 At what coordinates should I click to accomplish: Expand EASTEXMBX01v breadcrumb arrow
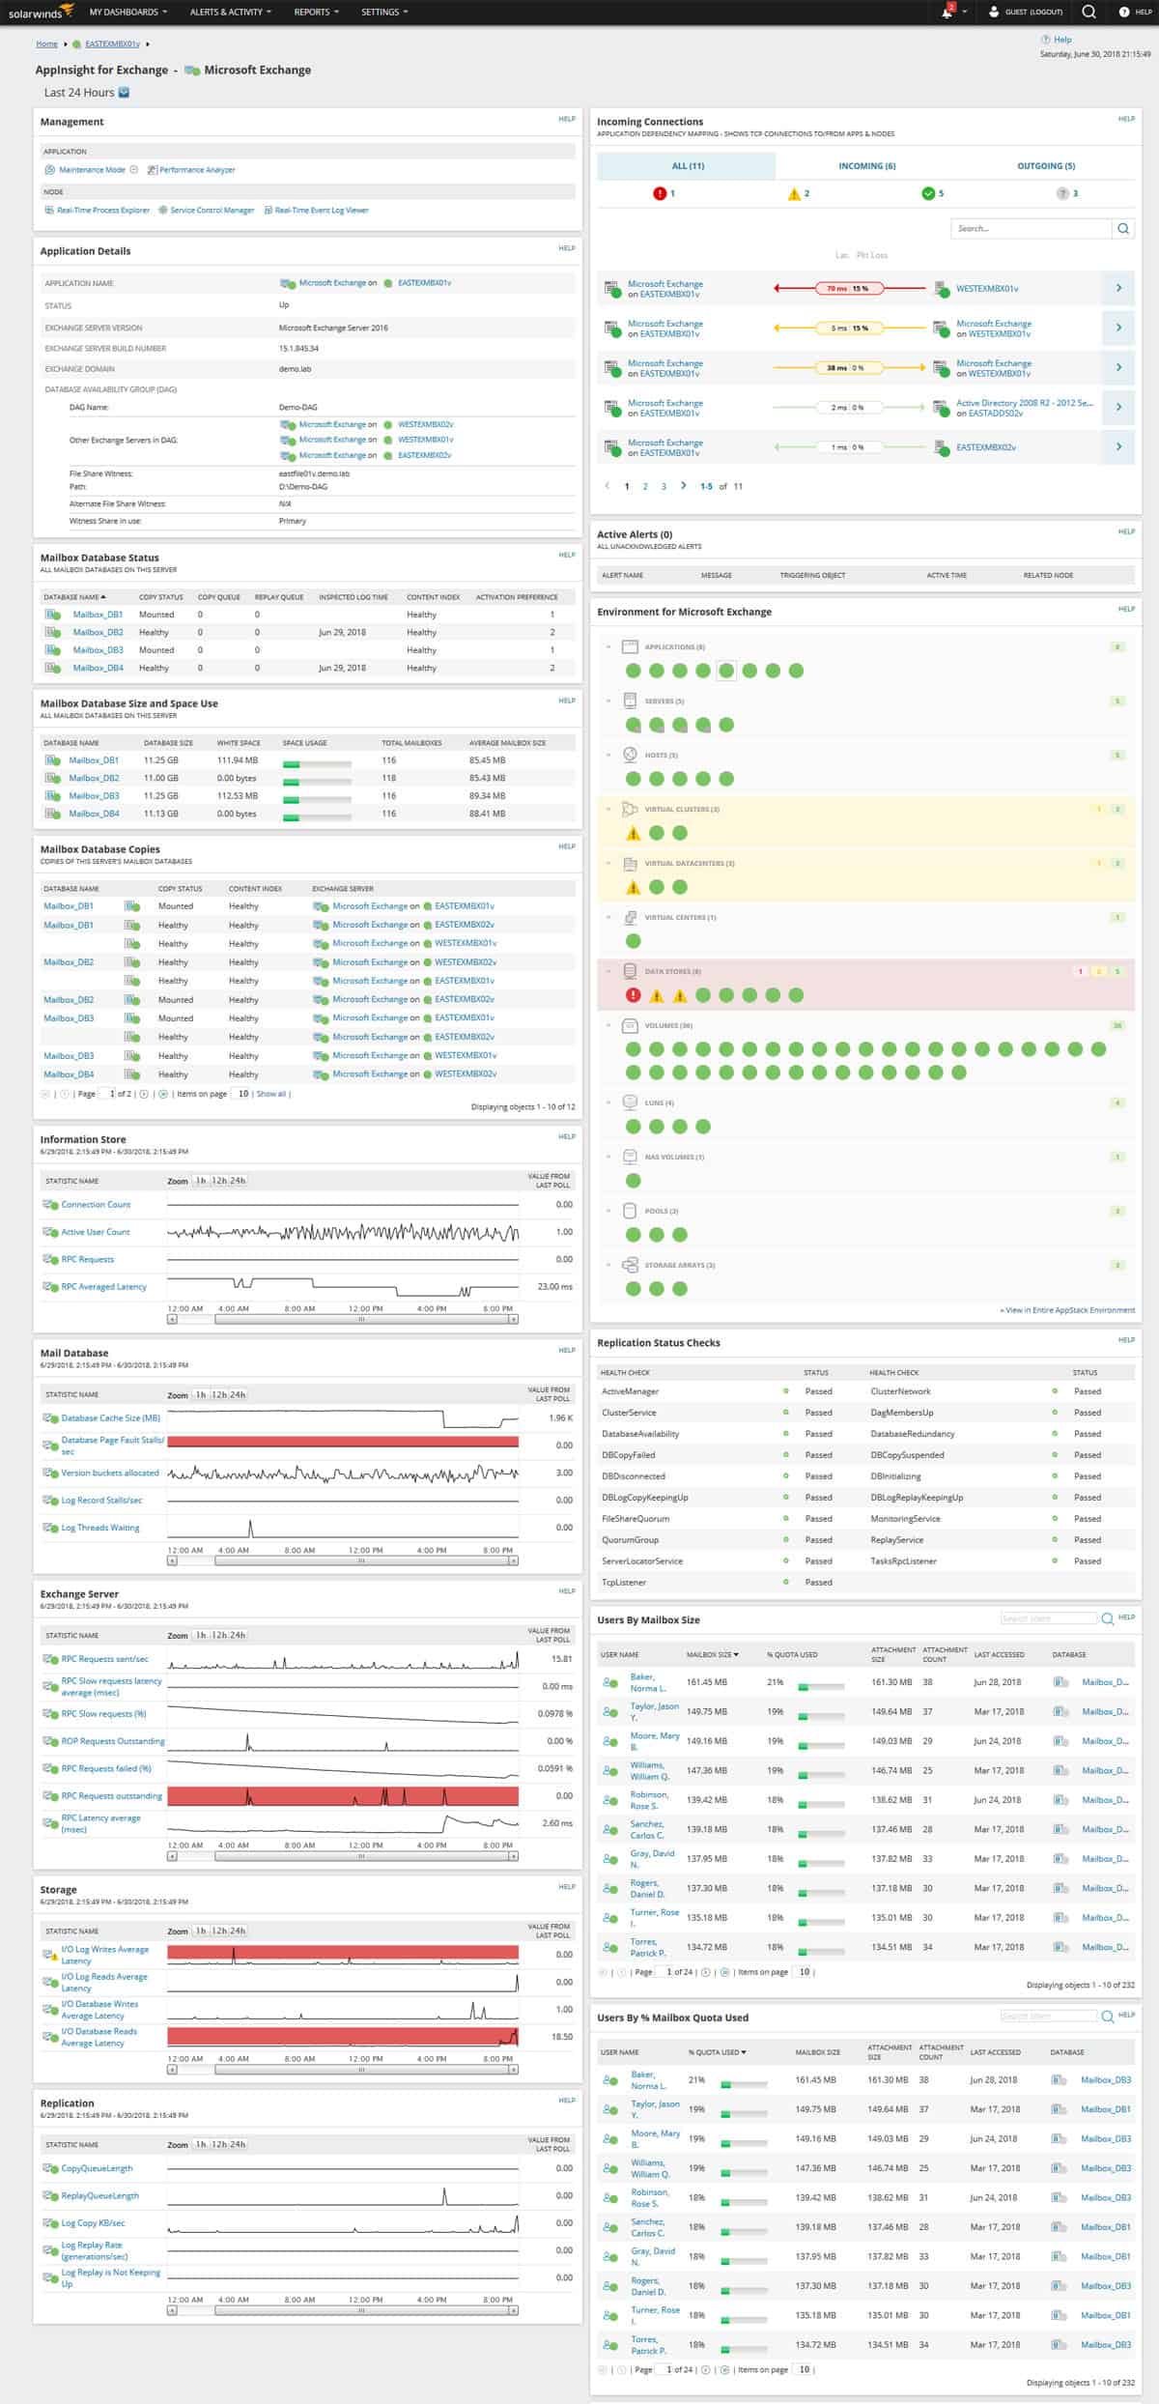tap(148, 43)
